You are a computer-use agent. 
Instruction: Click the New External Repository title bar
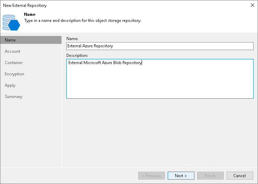coord(103,5)
